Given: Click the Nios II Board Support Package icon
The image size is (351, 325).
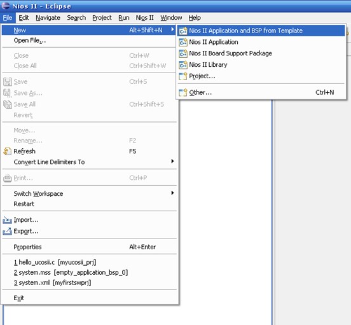Looking at the screenshot, I should (183, 53).
